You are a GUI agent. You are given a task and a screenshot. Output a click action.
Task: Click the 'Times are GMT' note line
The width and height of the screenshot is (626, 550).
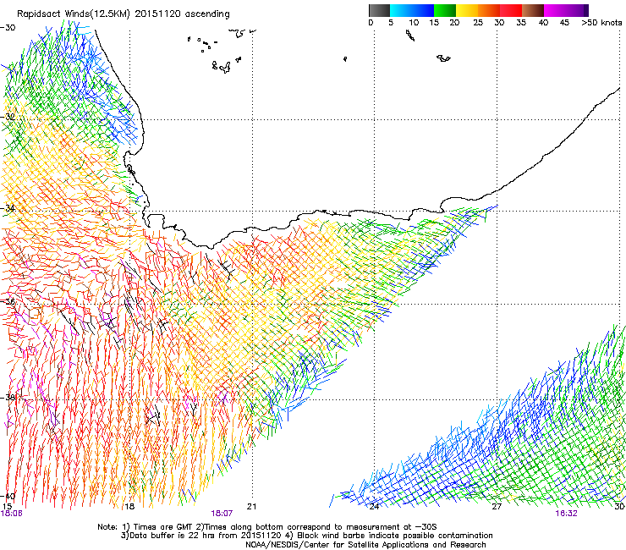point(267,527)
